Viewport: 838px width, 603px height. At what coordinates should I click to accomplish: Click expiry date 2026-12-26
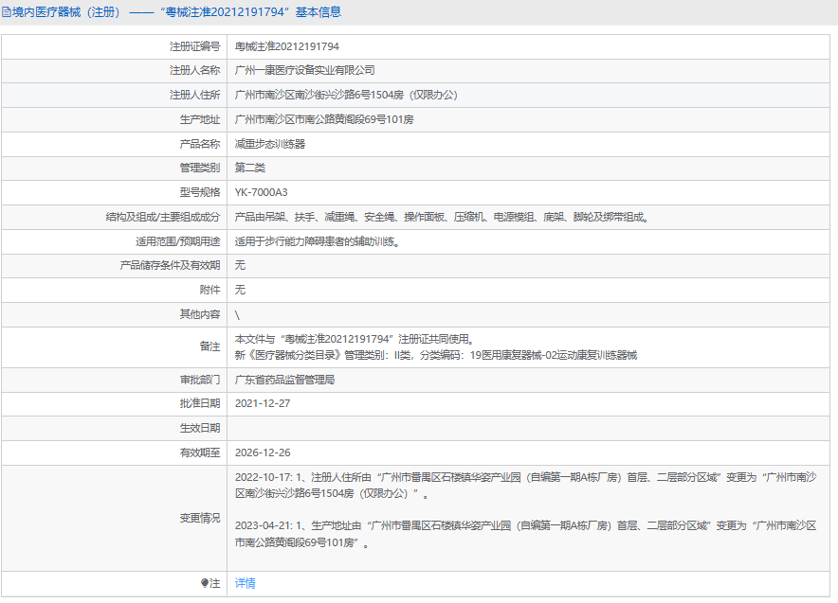pos(263,452)
